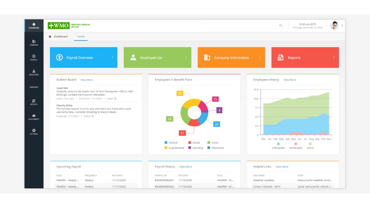Open Helpful Links View More link
370x208 pixels.
pyautogui.click(x=282, y=167)
